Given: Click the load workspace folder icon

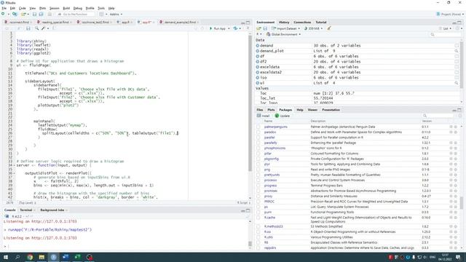Looking at the screenshot, I should (259, 28).
